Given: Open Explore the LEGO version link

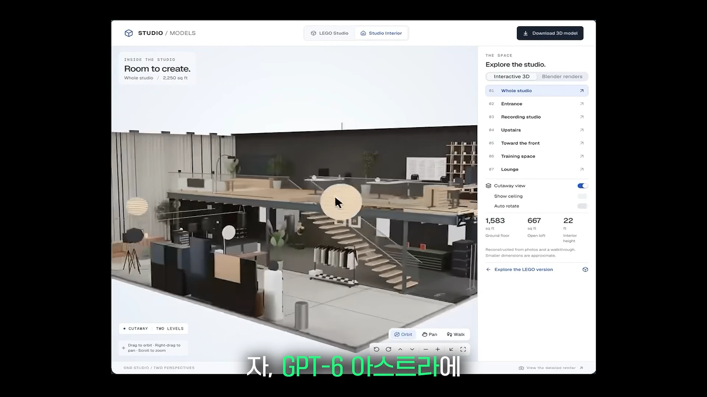Looking at the screenshot, I should pos(523,269).
